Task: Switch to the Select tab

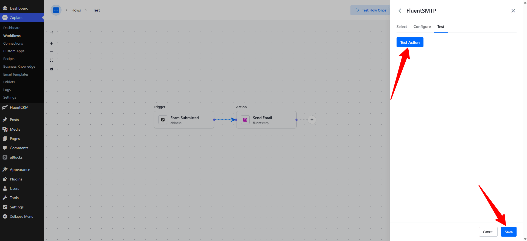Action: pyautogui.click(x=401, y=27)
